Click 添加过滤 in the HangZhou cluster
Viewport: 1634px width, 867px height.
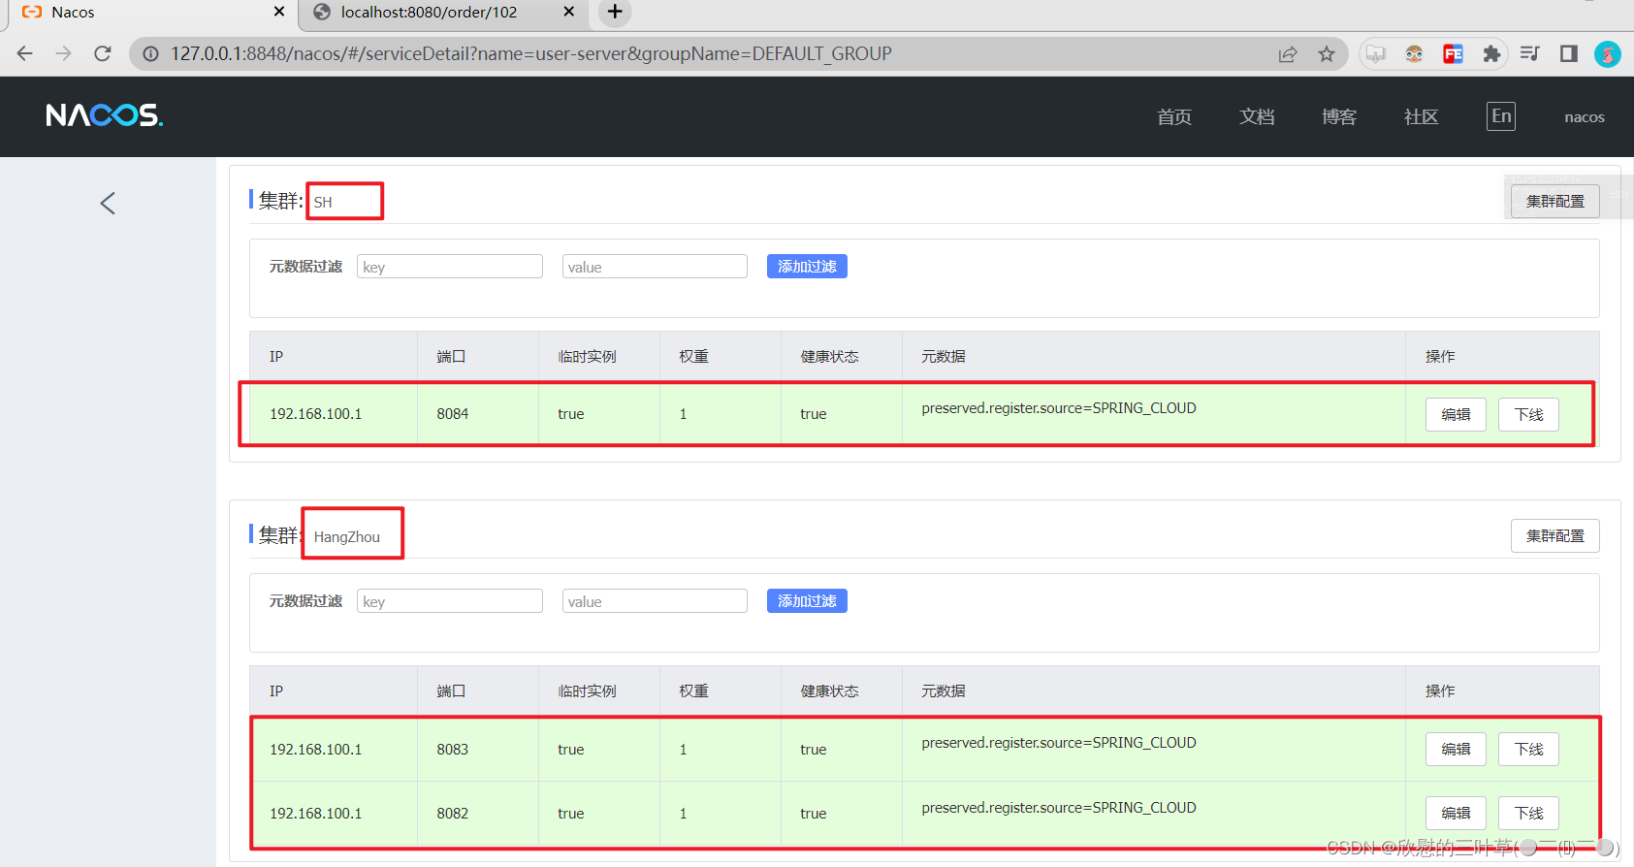click(807, 601)
